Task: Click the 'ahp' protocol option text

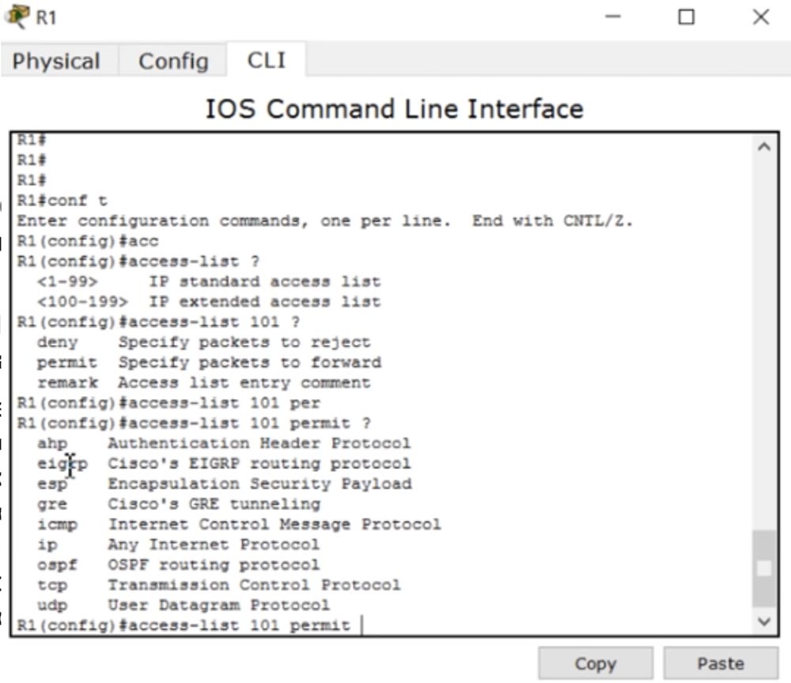Action: point(52,443)
